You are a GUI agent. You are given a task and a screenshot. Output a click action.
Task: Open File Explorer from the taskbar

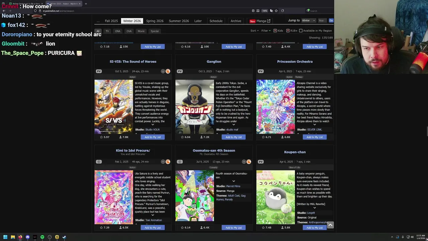tap(13, 237)
